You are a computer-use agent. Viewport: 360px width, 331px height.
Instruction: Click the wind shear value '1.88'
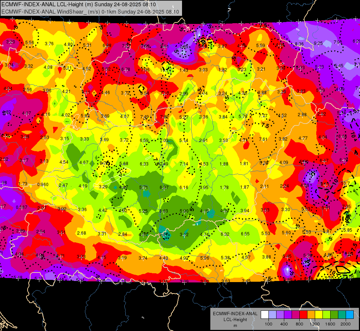click(224, 164)
